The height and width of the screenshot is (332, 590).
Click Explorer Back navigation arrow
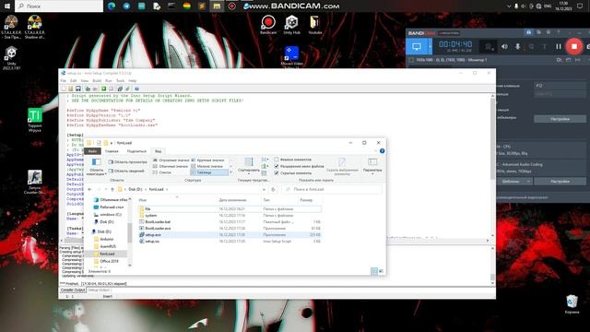[90, 189]
